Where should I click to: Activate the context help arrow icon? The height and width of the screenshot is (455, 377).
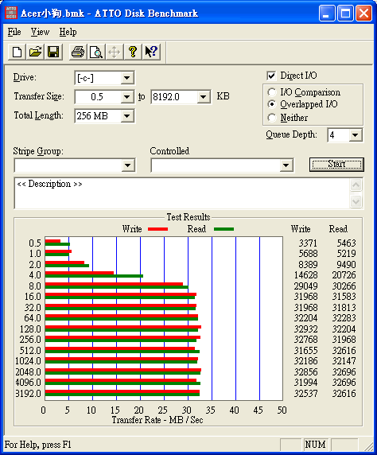click(x=151, y=52)
